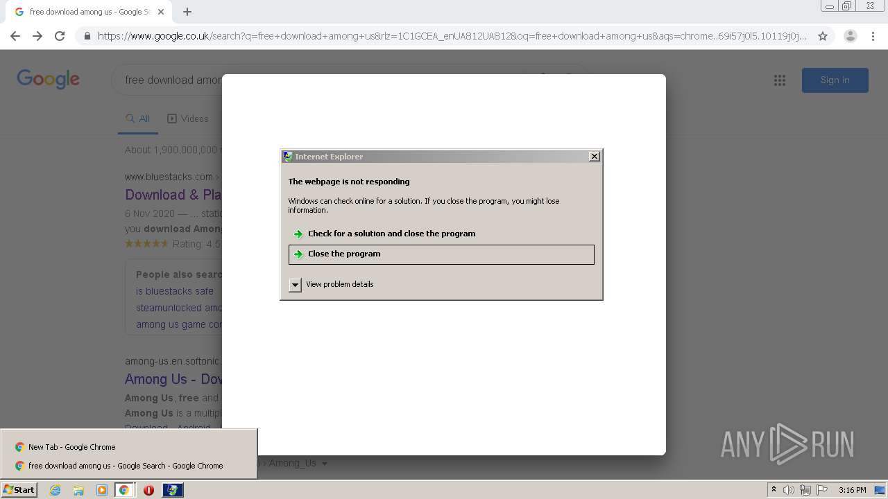Go forward using the Chrome forward arrow
Screen dimensions: 888x499
point(37,36)
